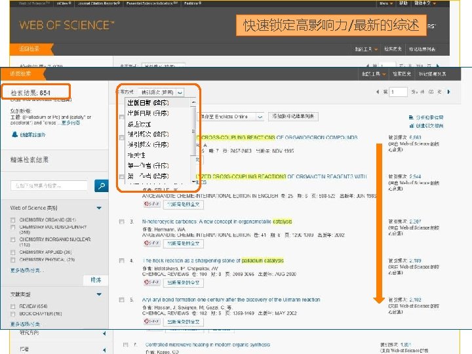
Task: Choose 相关性 sort option
Action: coord(136,155)
